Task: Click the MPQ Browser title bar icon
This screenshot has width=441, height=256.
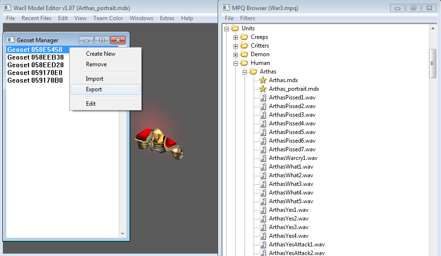Action: coord(226,8)
